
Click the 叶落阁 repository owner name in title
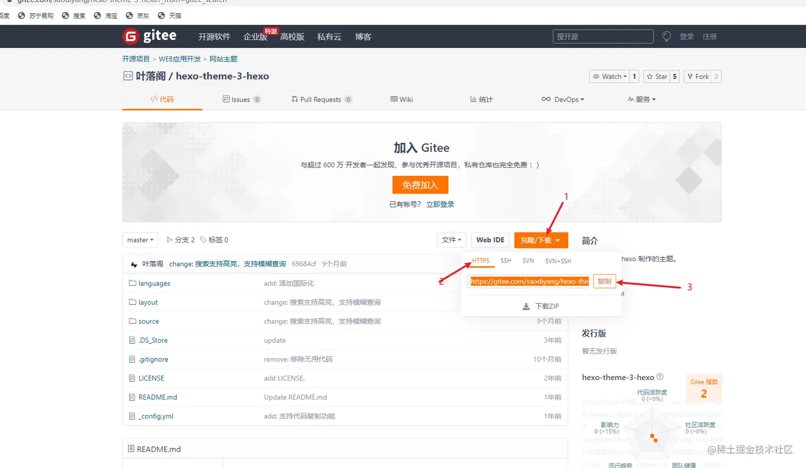click(x=151, y=76)
